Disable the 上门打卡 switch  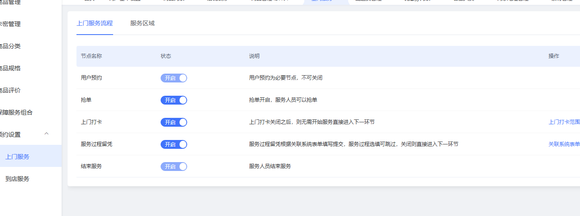(173, 122)
